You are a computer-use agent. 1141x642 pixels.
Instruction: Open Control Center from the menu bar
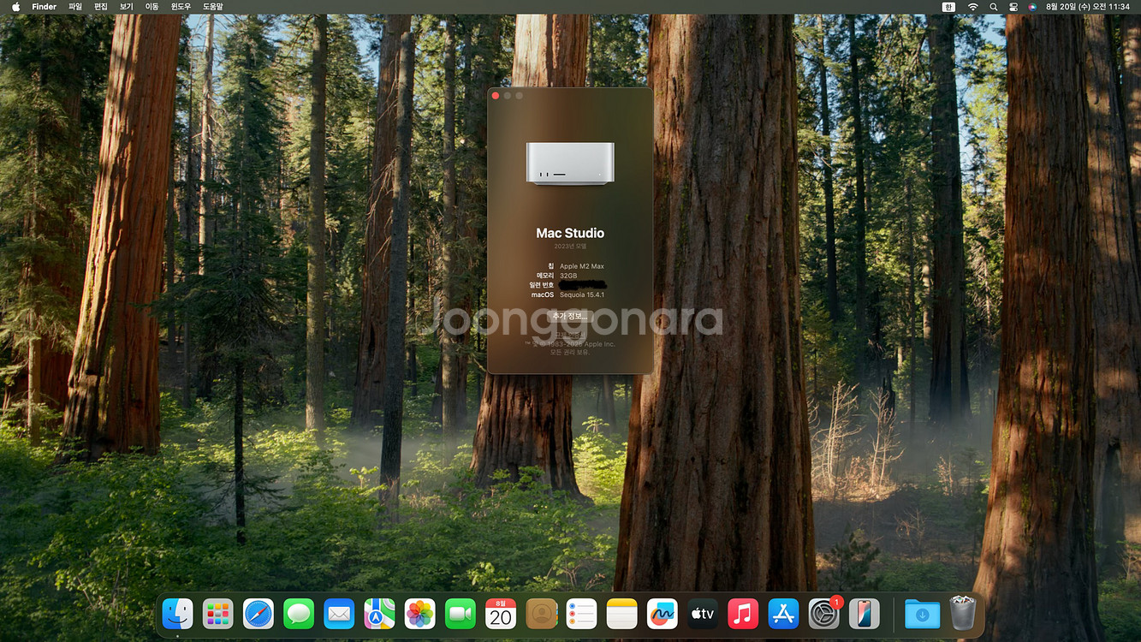pyautogui.click(x=1013, y=6)
